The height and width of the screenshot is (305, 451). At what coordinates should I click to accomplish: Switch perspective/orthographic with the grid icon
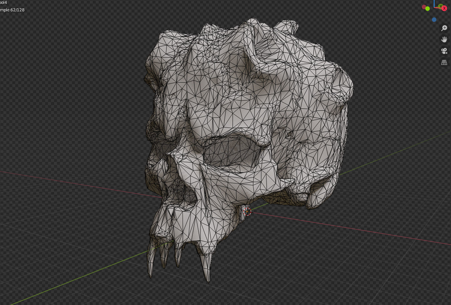[444, 62]
